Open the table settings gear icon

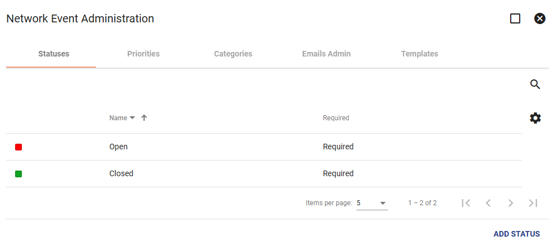coord(535,118)
